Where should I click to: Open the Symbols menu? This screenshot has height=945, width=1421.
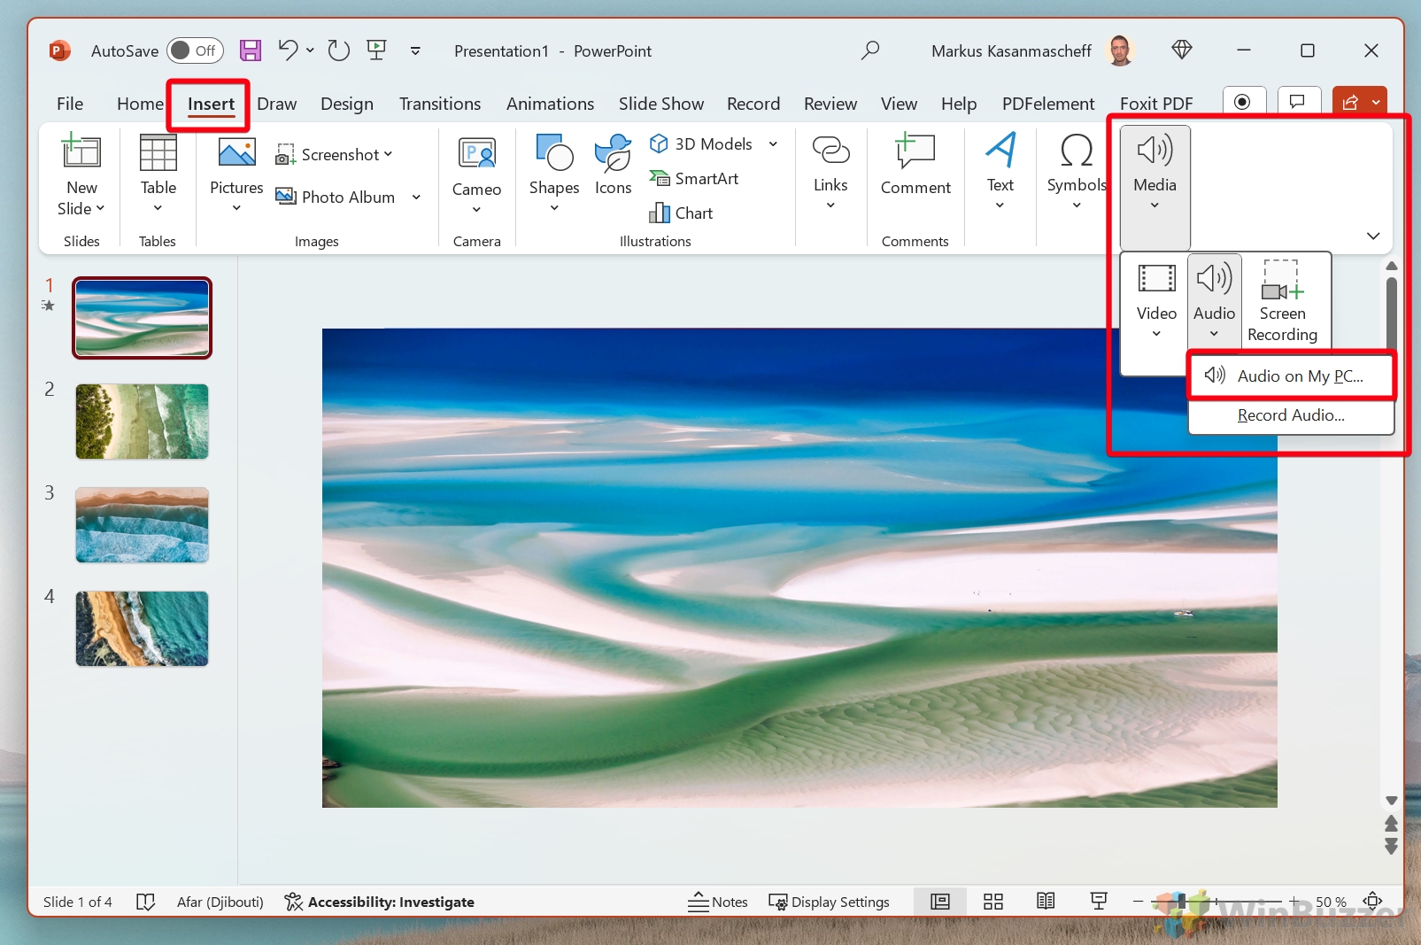point(1077,173)
